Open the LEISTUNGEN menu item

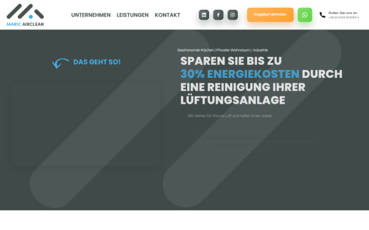(x=132, y=15)
